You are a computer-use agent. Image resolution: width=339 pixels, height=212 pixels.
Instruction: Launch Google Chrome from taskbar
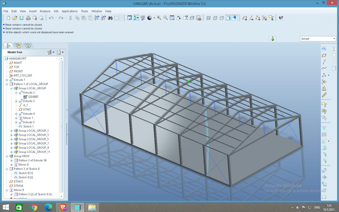click(x=34, y=207)
